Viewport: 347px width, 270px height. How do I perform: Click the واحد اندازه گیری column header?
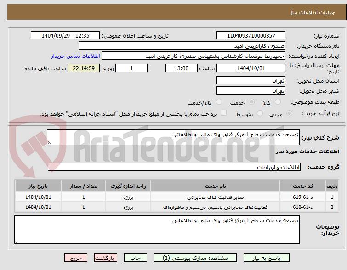coord(128,186)
